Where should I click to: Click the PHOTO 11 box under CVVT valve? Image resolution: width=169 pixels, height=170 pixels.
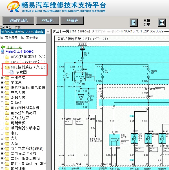tap(140, 149)
